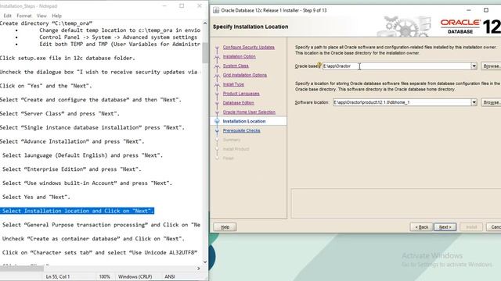
Task: Click the 'Server Class' line in Notepad
Action: [59, 113]
